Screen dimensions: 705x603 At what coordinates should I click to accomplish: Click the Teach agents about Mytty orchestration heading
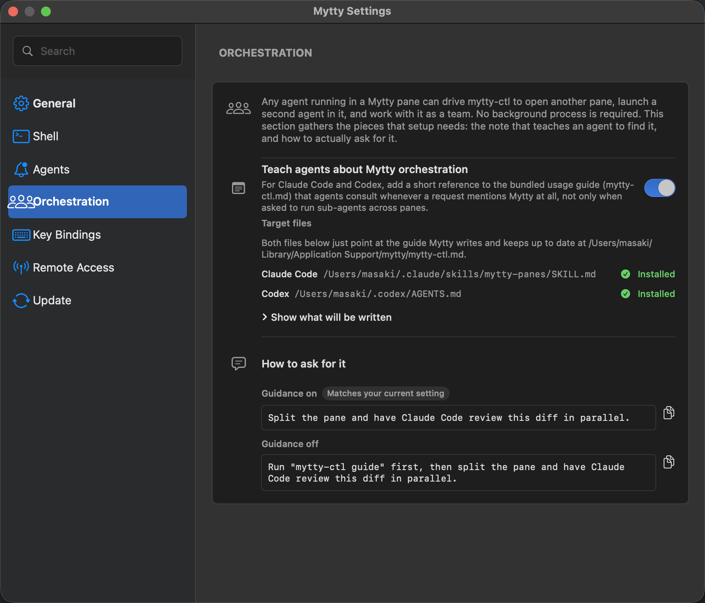pos(365,169)
